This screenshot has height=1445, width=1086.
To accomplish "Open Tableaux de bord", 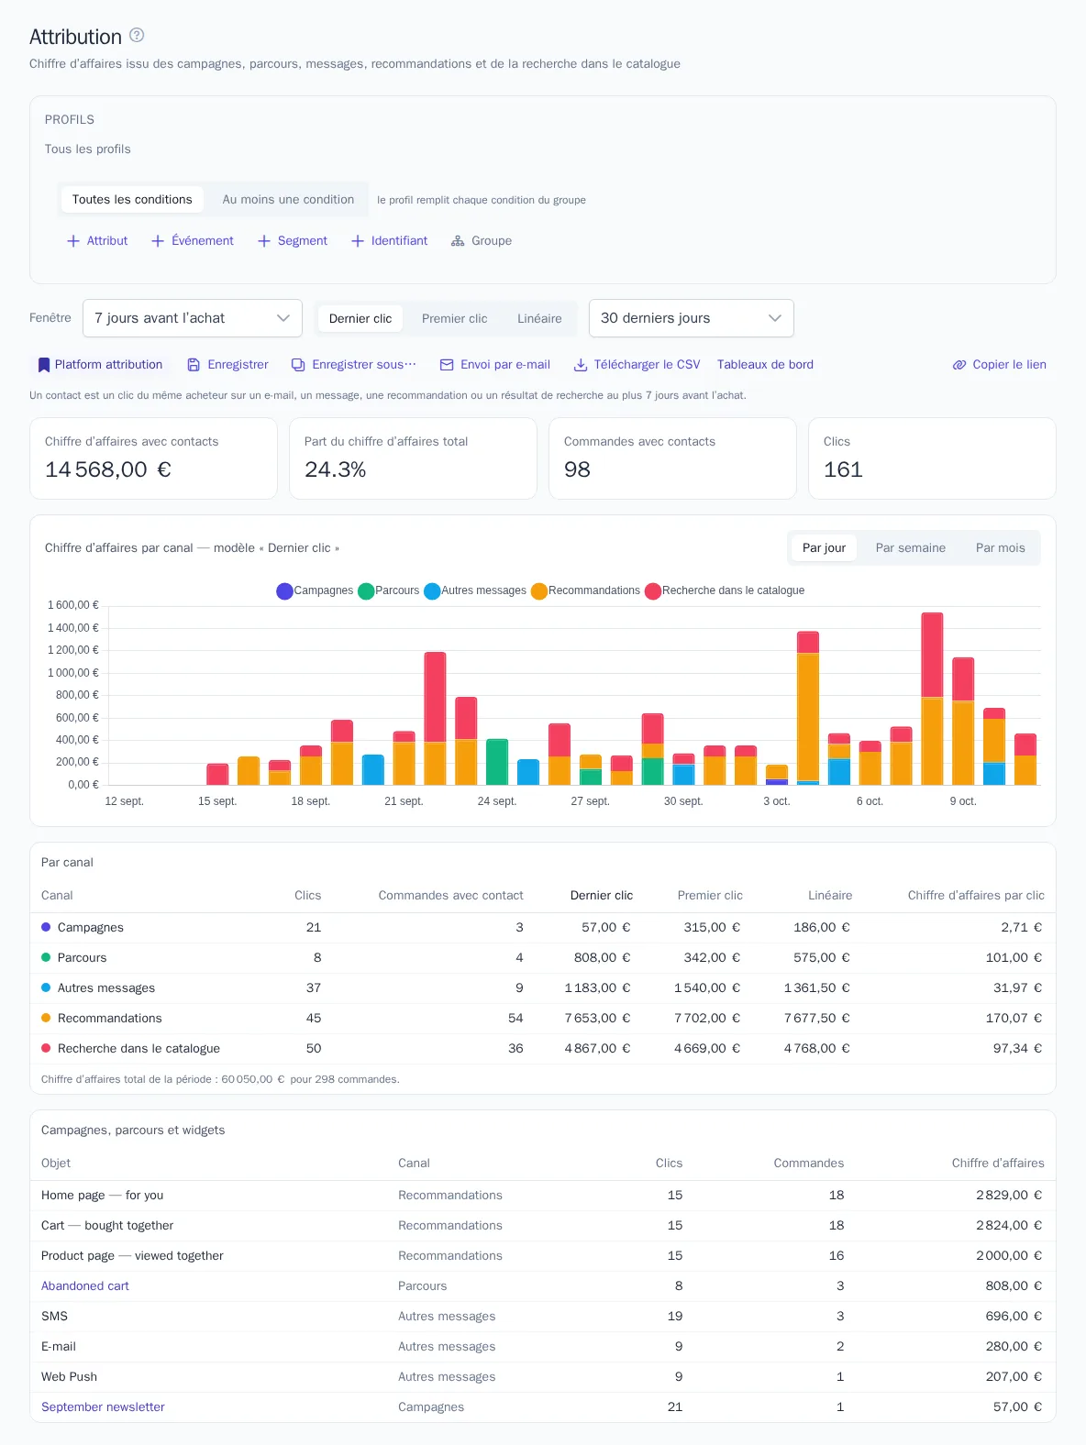I will tap(765, 365).
